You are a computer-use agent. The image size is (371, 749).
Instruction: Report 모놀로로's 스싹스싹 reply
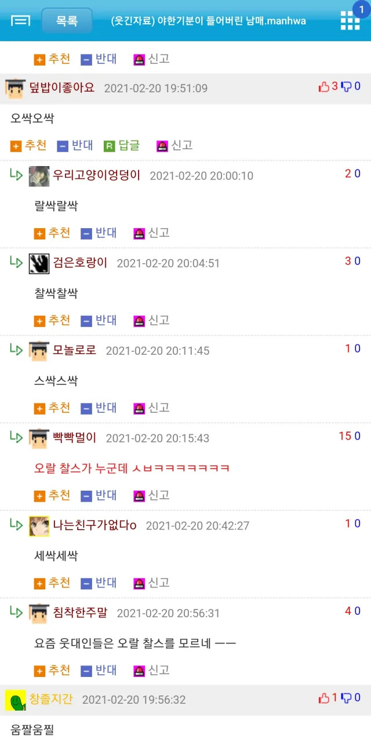(151, 408)
